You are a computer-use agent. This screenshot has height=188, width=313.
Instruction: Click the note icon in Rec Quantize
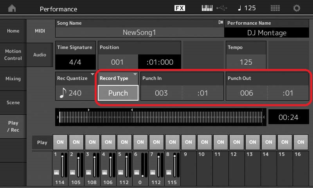tap(62, 93)
